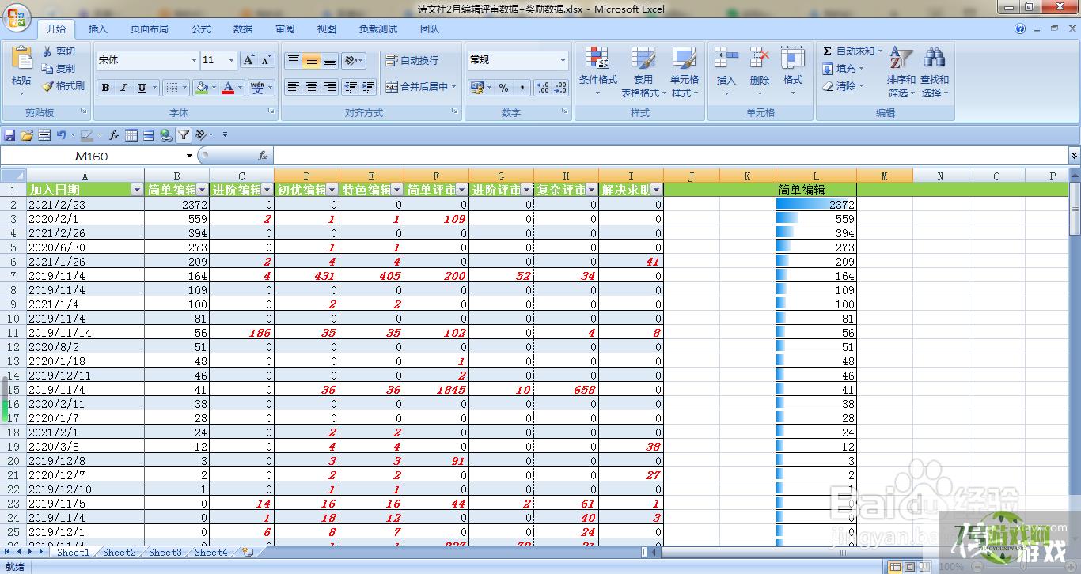The image size is (1081, 574).
Task: Switch to the Sheet2 worksheet tab
Action: (x=119, y=553)
